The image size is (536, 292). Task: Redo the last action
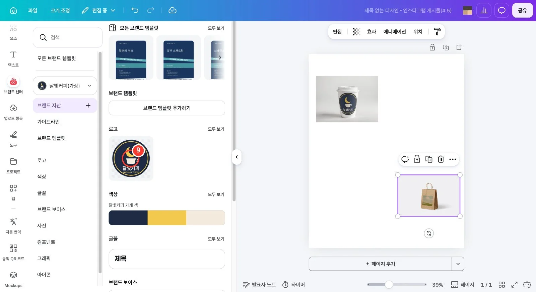151,10
